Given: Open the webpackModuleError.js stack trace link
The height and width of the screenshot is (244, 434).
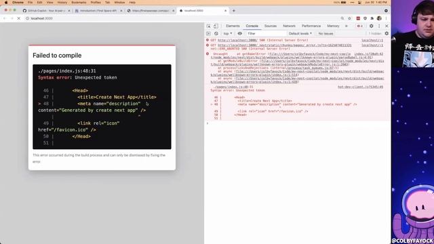Looking at the screenshot, I should [x=297, y=62].
